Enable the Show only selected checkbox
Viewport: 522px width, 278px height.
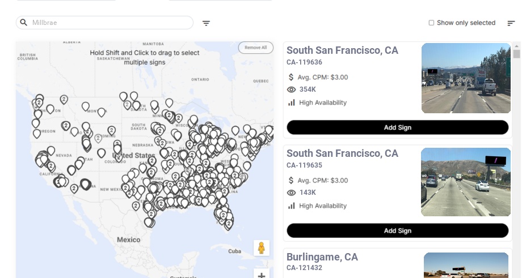tap(431, 23)
